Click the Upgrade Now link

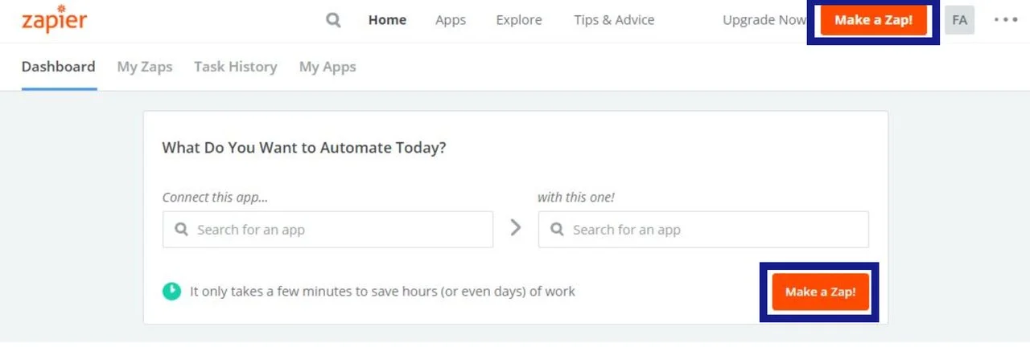pos(764,20)
